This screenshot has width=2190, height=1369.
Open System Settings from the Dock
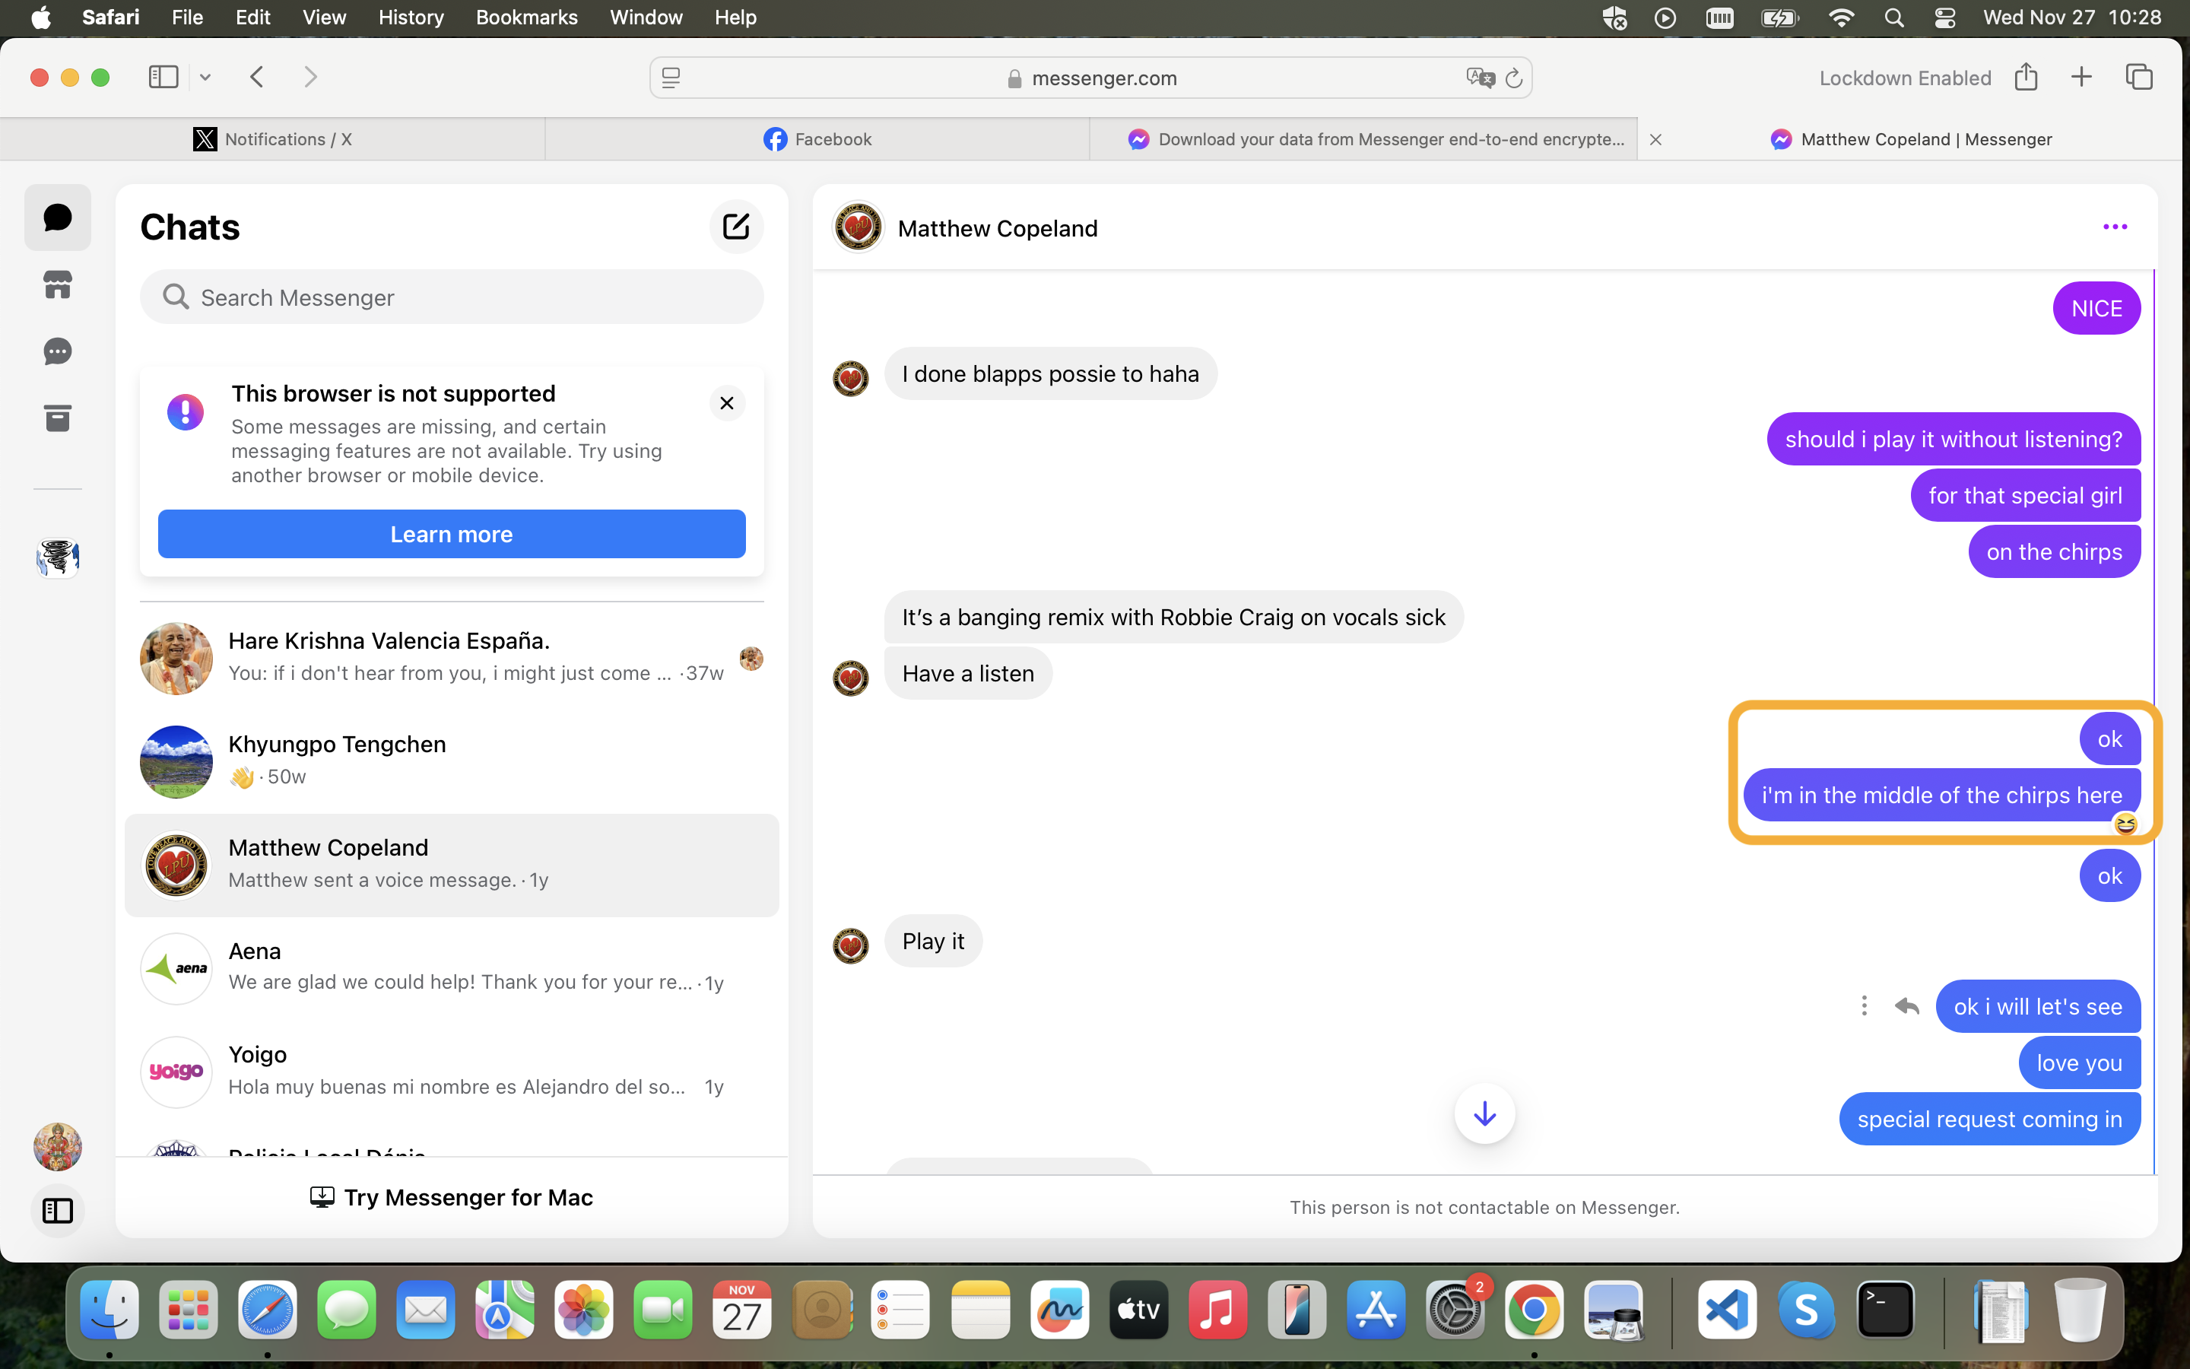pos(1455,1309)
